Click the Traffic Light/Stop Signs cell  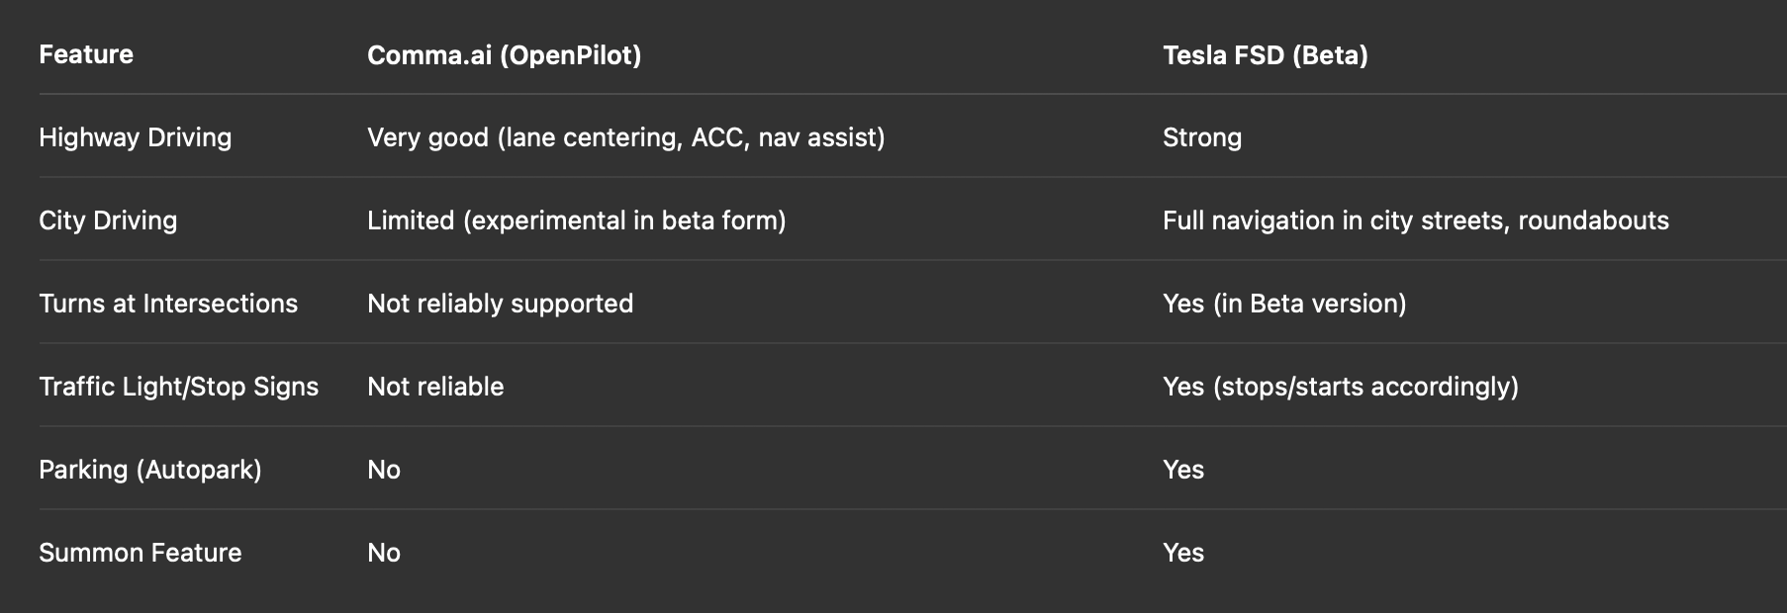pos(179,387)
